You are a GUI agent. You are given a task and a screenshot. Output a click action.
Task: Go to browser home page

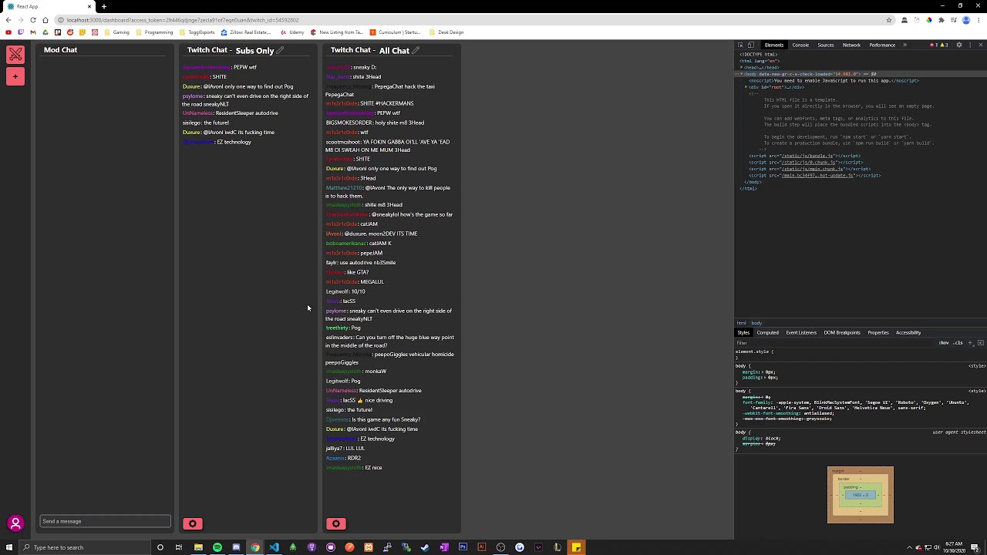(45, 20)
